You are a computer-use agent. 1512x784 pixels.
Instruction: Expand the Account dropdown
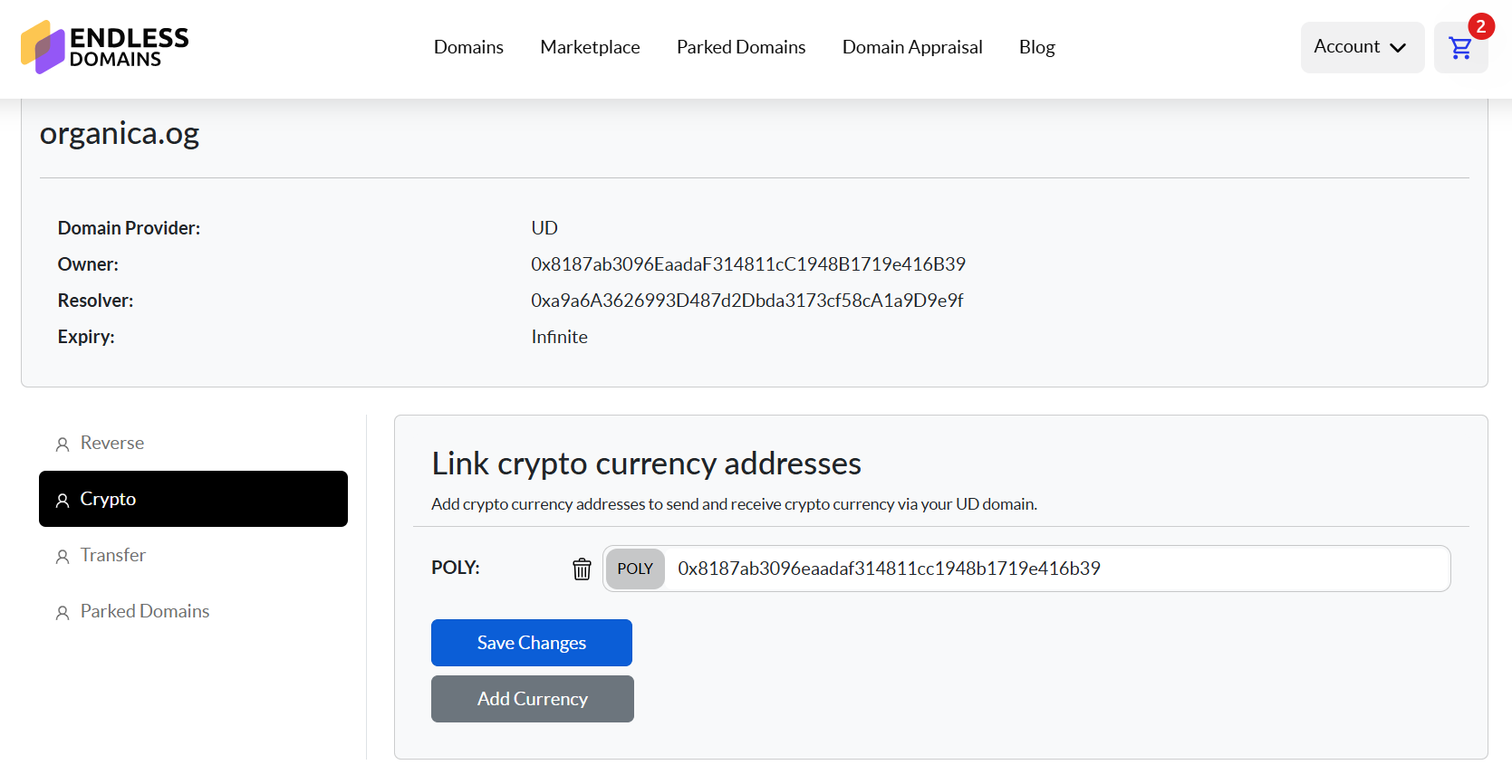(1361, 47)
